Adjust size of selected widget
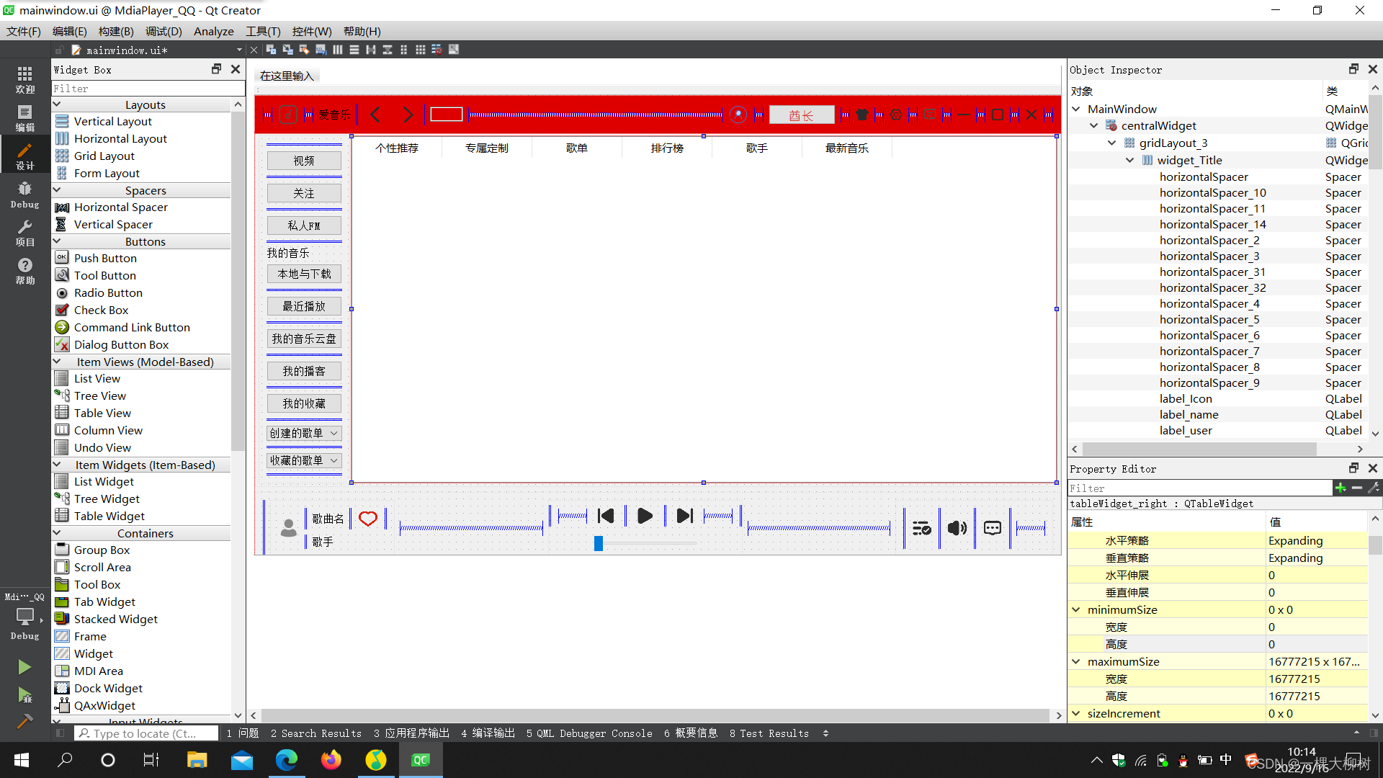 pos(453,49)
